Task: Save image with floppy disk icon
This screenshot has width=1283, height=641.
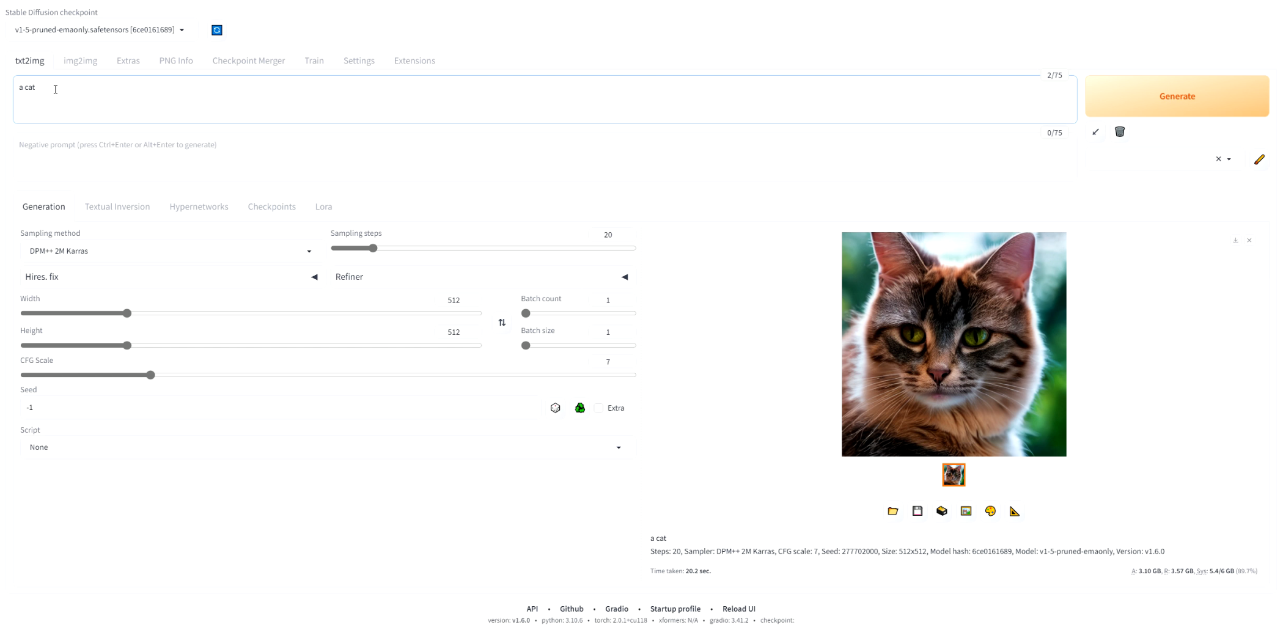Action: [917, 511]
